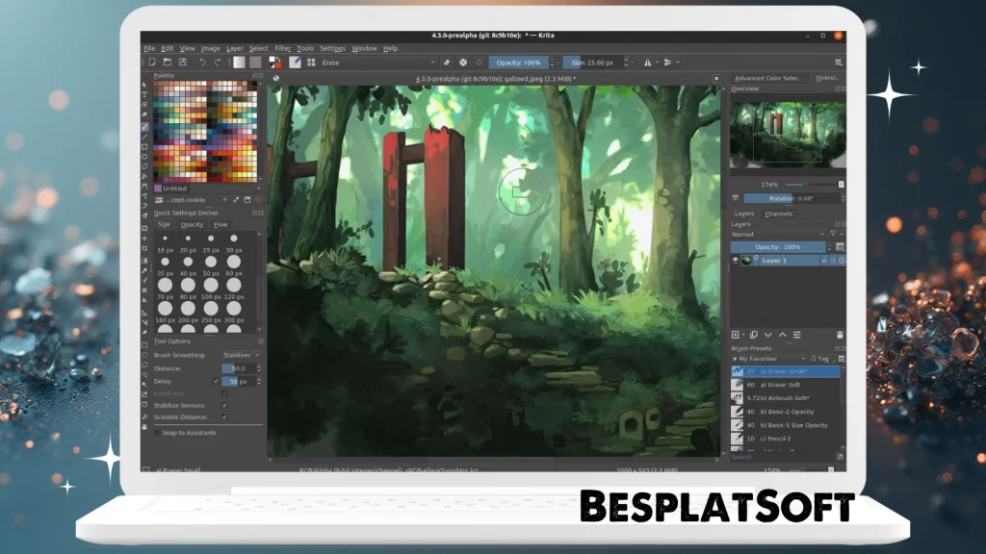986x554 pixels.
Task: Toggle visibility of Layer 1
Action: click(x=735, y=260)
